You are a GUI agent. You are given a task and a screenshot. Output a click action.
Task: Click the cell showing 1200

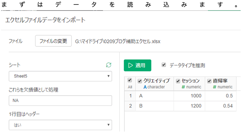click(x=189, y=106)
